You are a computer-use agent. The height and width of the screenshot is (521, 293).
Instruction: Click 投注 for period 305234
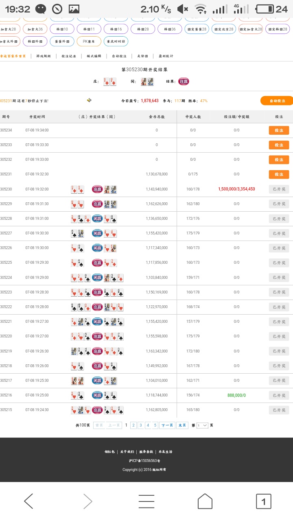tap(279, 130)
